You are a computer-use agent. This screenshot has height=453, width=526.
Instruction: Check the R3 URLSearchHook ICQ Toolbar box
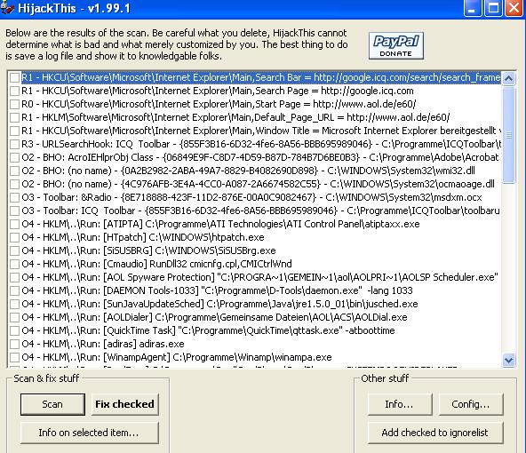tap(14, 144)
